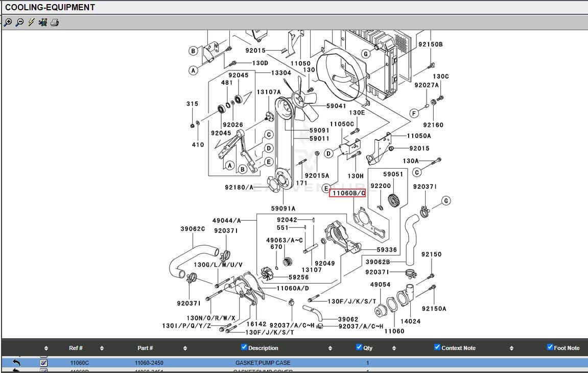This screenshot has width=588, height=373.
Task: Open the note icon in row 11060C
Action: (x=44, y=363)
